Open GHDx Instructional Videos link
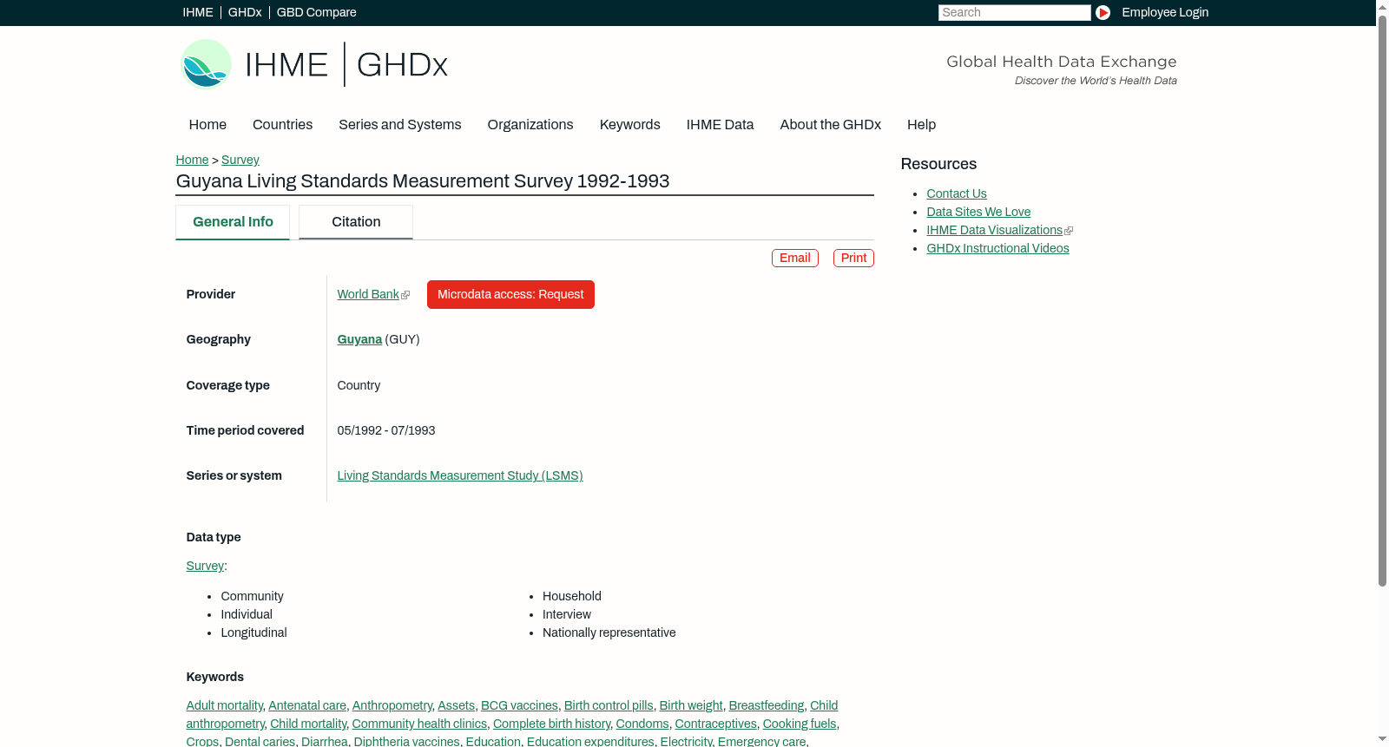The width and height of the screenshot is (1389, 747). coord(998,248)
